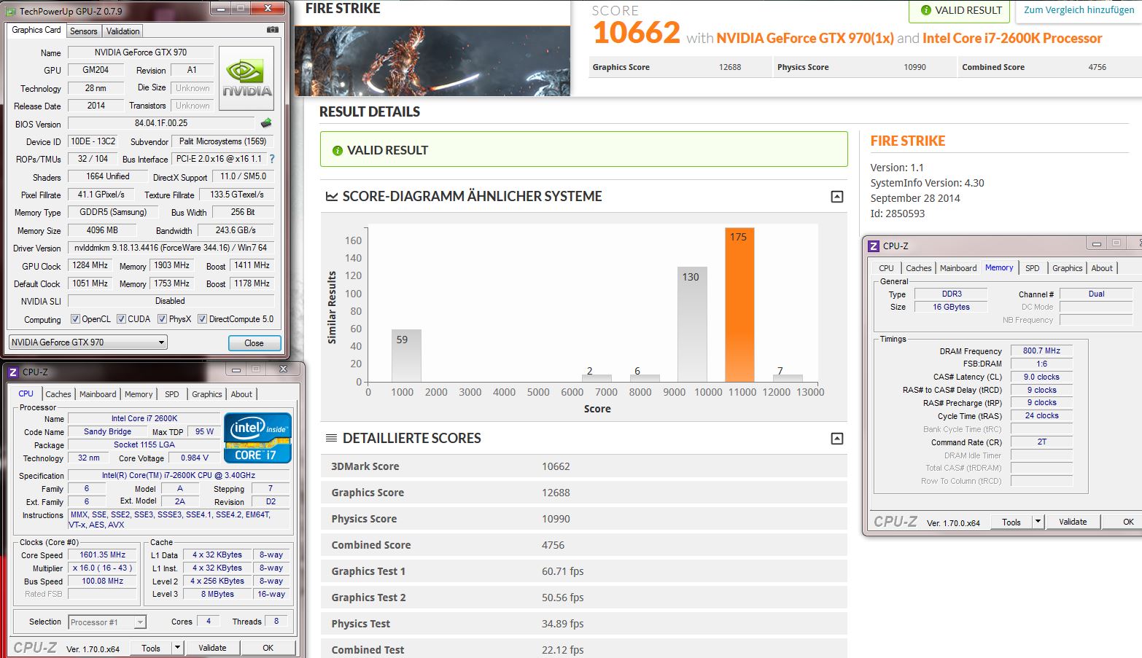Click the GPU-Z title bar app icon
This screenshot has width=1142, height=658.
(10, 11)
